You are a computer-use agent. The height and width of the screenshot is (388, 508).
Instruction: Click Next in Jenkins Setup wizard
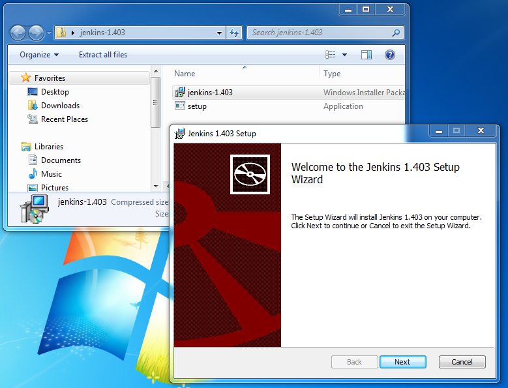coord(403,362)
